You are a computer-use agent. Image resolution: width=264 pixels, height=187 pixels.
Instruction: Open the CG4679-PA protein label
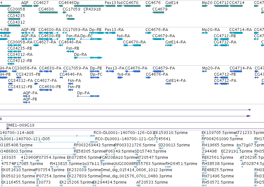point(164,68)
